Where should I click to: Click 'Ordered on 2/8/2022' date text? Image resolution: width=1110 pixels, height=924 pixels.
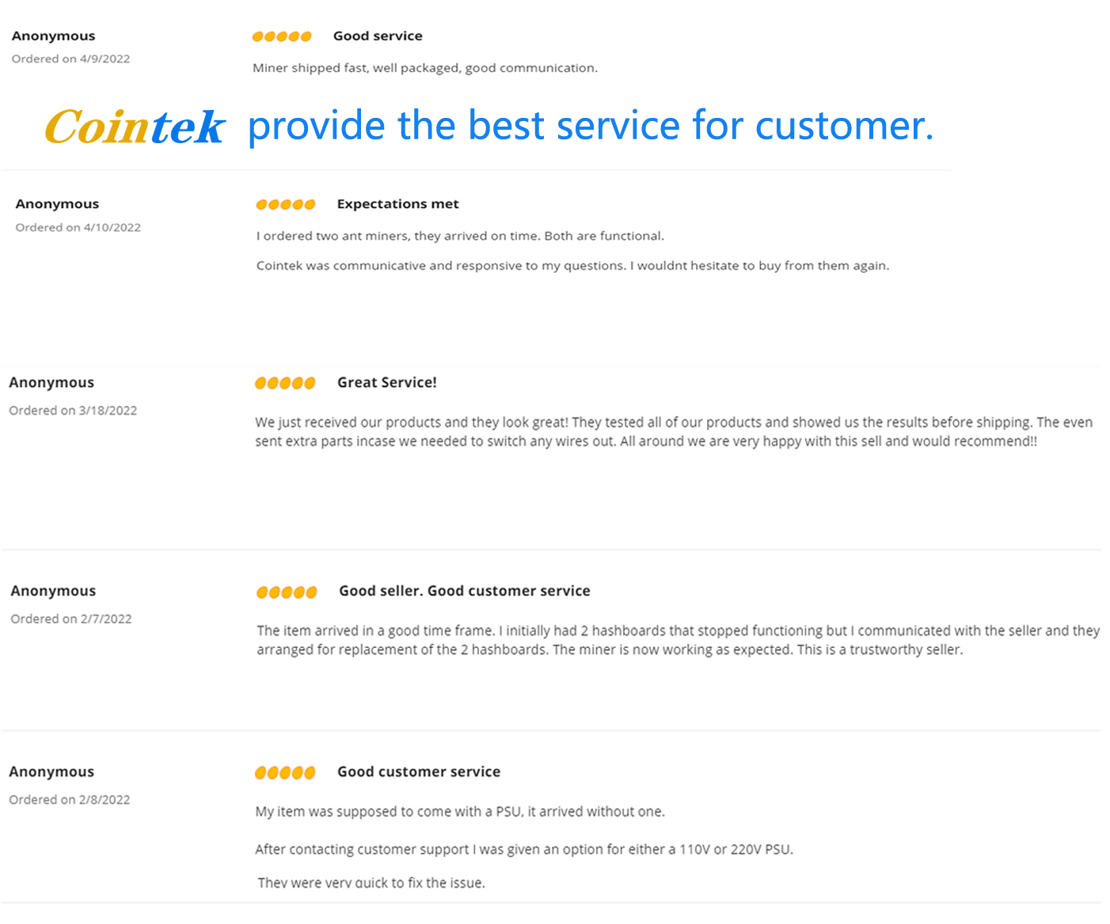pos(70,800)
